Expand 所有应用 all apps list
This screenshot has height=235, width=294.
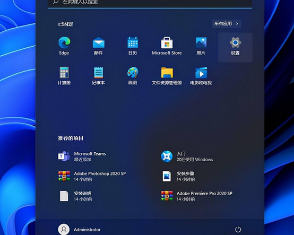click(x=227, y=24)
